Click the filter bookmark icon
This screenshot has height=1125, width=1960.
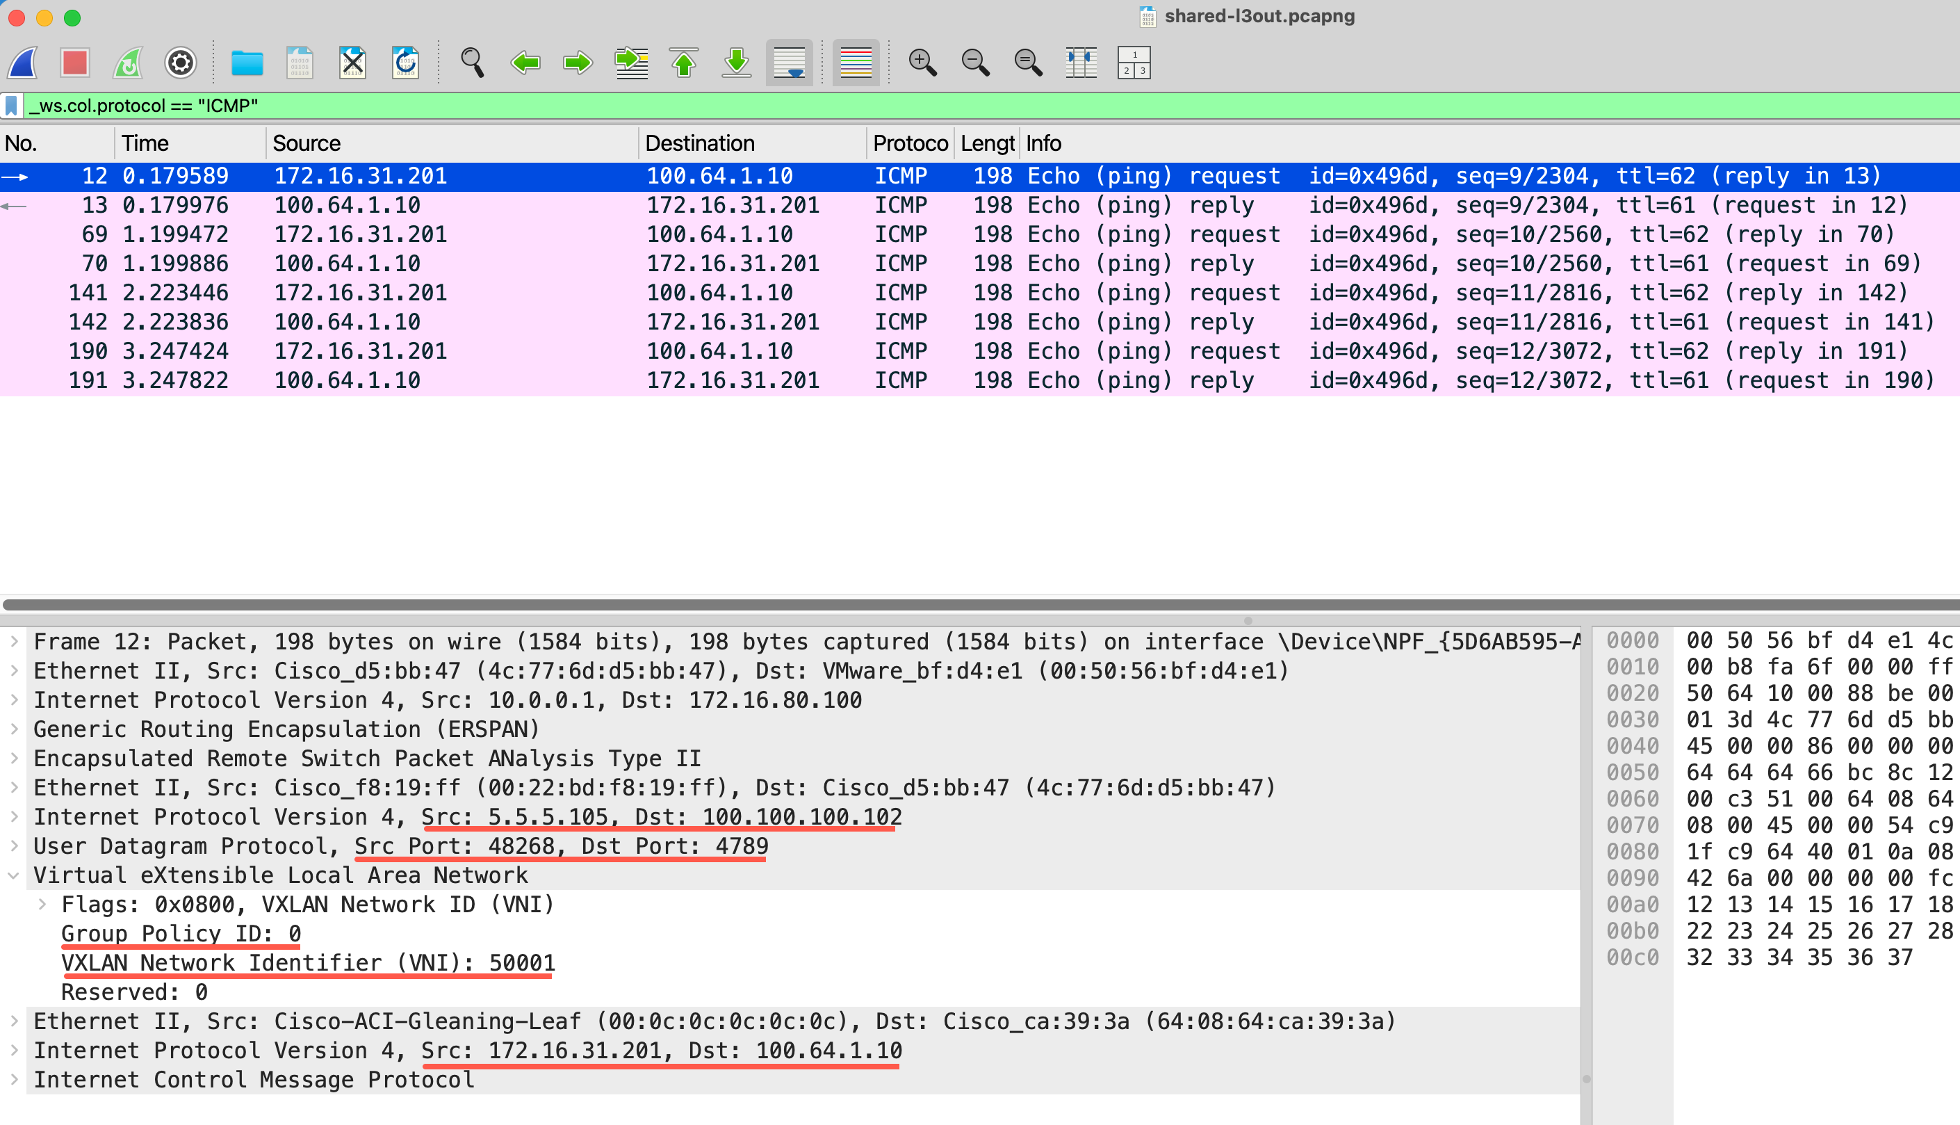pyautogui.click(x=12, y=106)
